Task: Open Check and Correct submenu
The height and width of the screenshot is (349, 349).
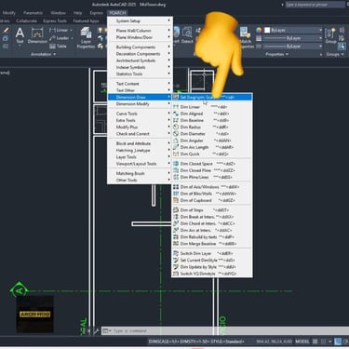Action: point(140,134)
